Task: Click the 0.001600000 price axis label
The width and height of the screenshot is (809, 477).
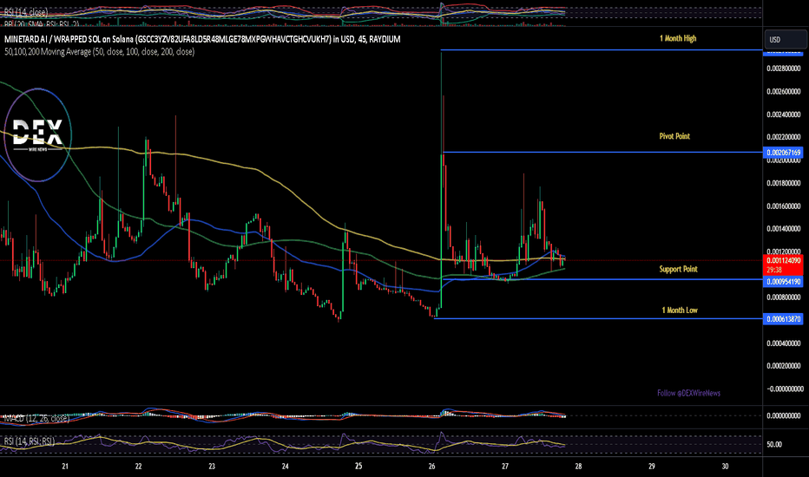Action: [x=783, y=206]
